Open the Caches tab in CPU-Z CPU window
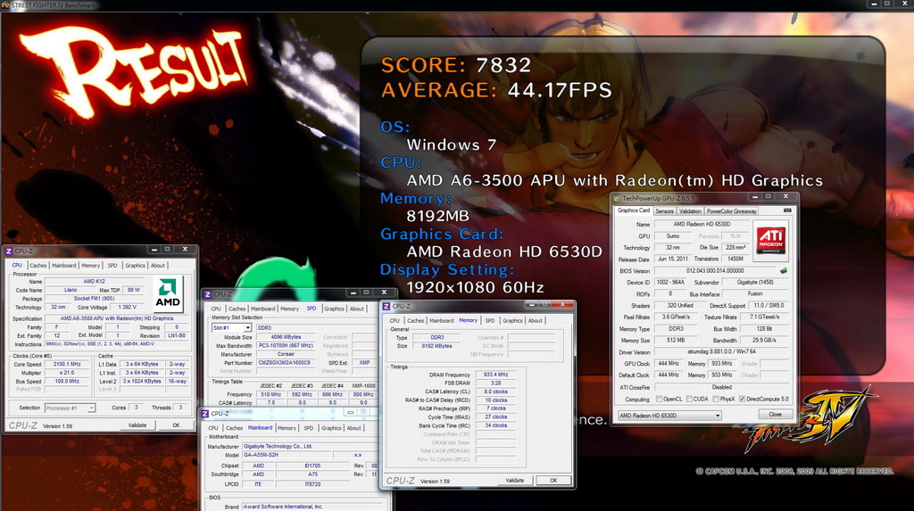 coord(37,265)
